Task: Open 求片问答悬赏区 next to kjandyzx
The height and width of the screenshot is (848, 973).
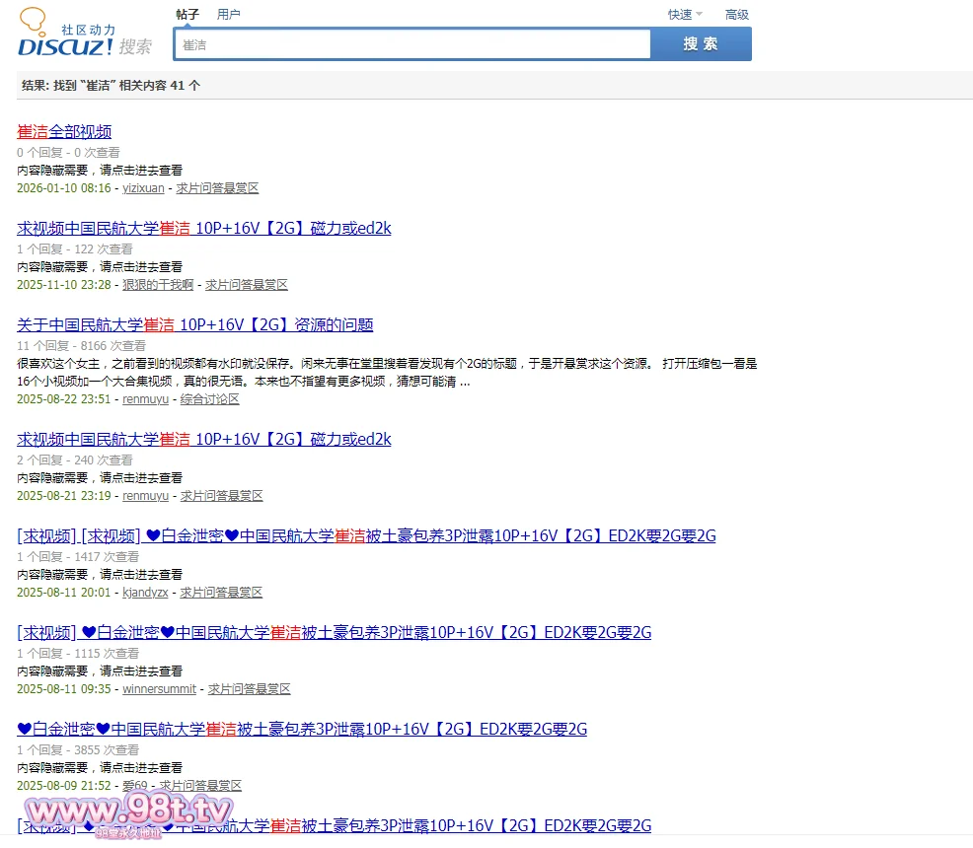Action: (221, 593)
